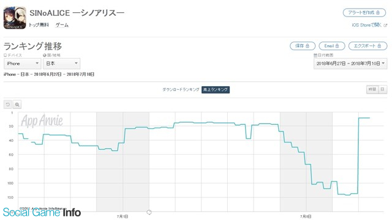Switch chart granularity to 時間
The height and width of the screenshot is (220, 392).
pyautogui.click(x=372, y=89)
